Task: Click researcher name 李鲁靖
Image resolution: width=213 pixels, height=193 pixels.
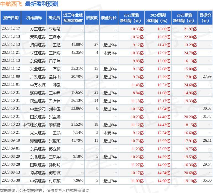Action: pos(55,29)
